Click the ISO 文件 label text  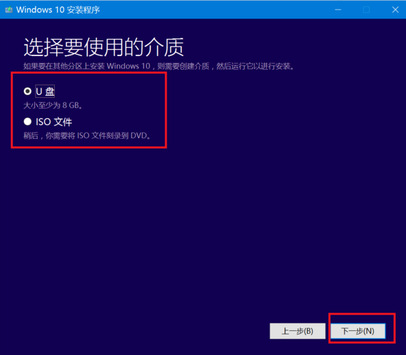[x=54, y=122]
